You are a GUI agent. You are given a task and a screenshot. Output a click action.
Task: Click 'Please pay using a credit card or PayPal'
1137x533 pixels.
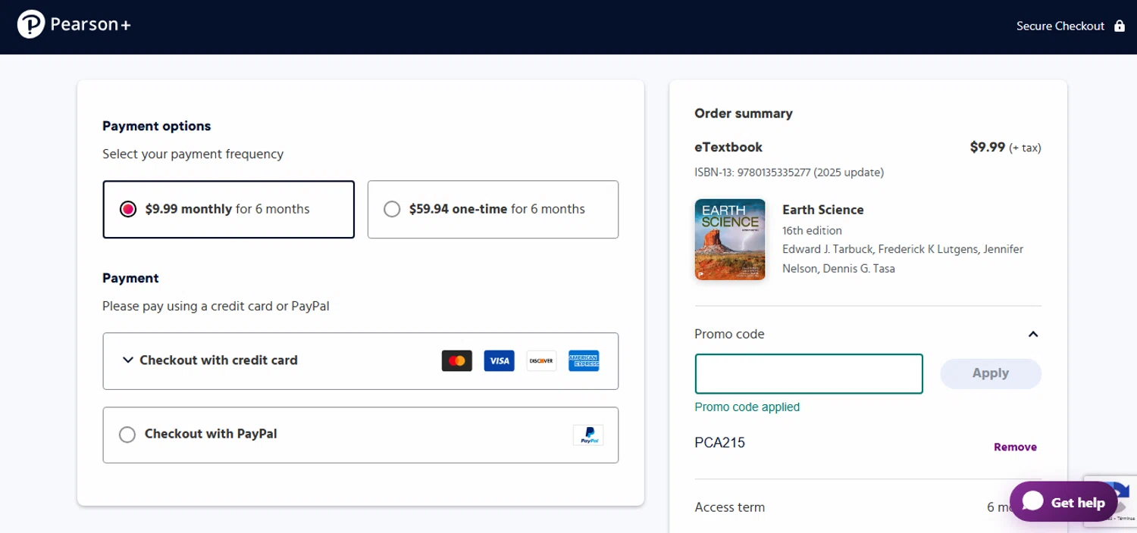coord(216,307)
